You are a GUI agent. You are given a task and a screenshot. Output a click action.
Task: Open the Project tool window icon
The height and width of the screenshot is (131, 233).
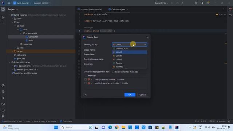(x=3, y=9)
